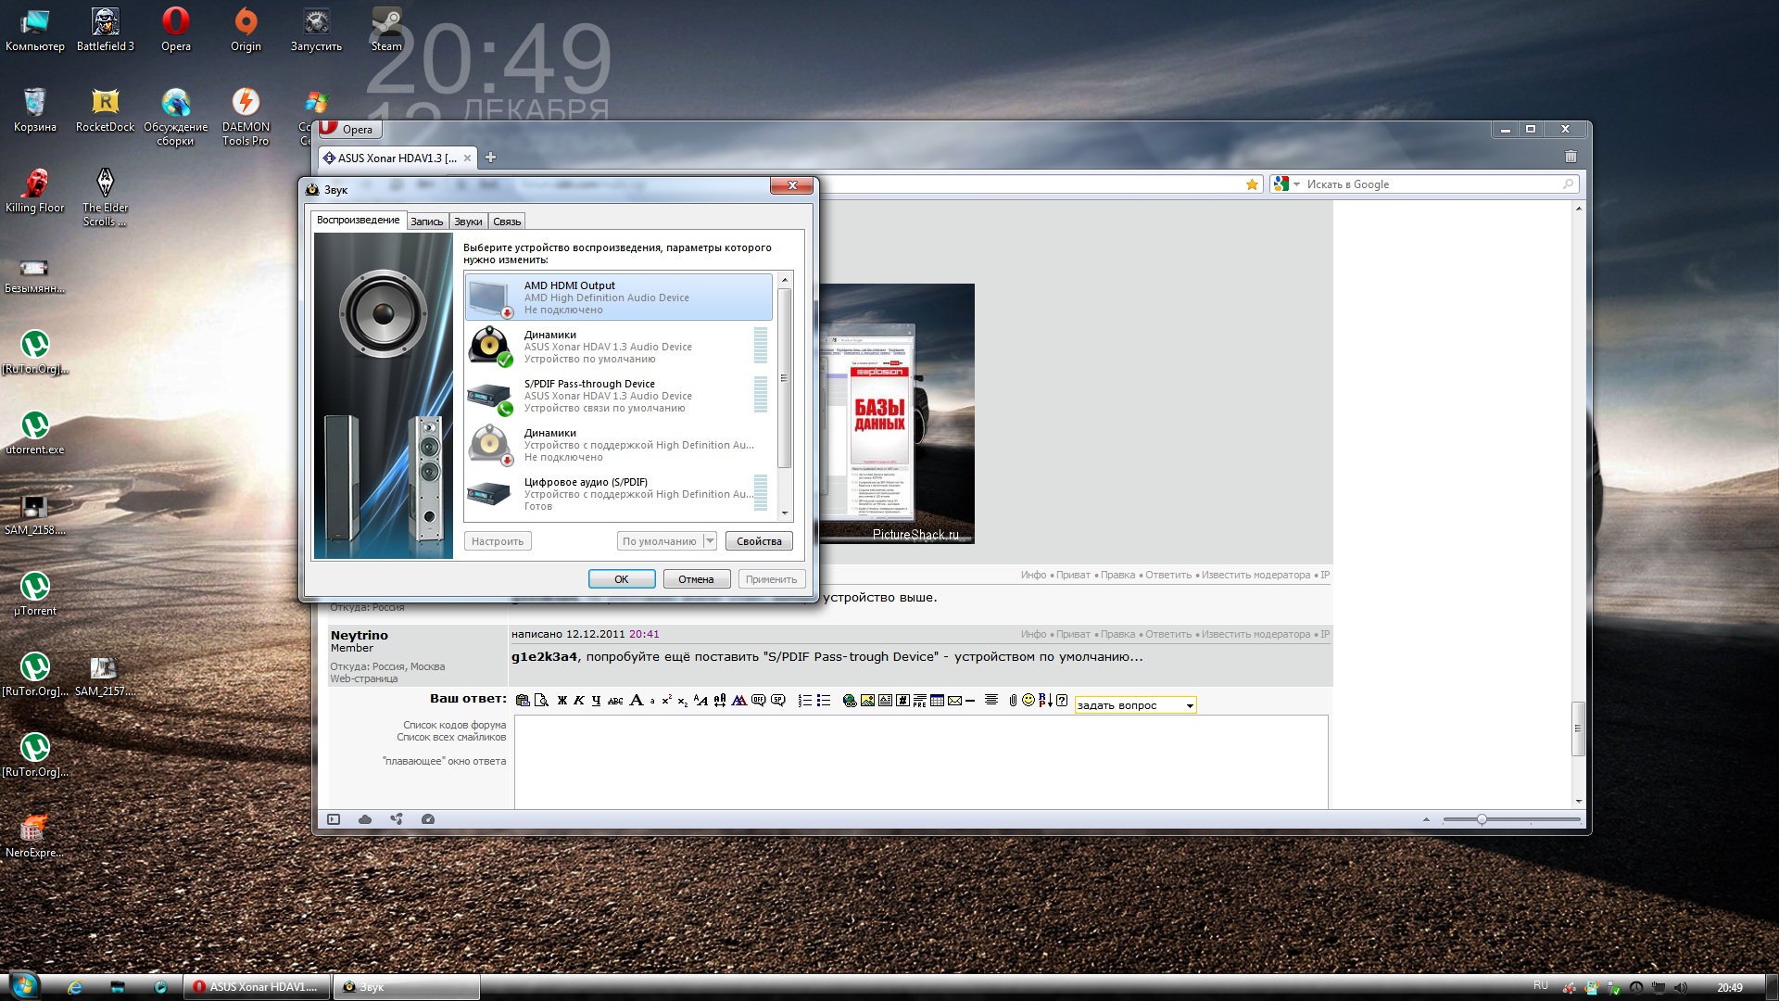Select 'Цифровое аудио (S/PDIF)' device
Screen dimensions: 1779x1001
click(x=618, y=493)
